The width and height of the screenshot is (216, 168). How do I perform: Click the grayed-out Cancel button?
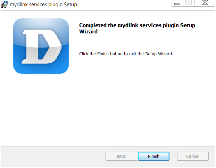tap(193, 156)
